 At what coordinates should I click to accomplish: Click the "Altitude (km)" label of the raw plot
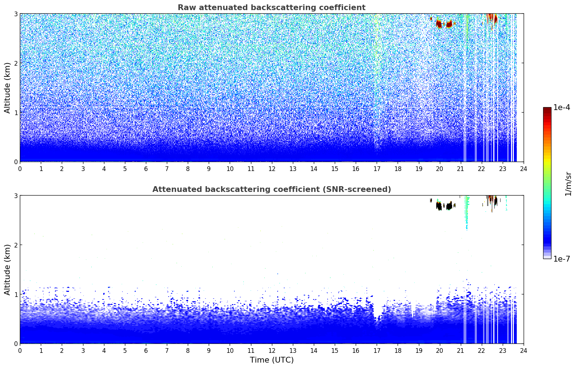pos(7,88)
